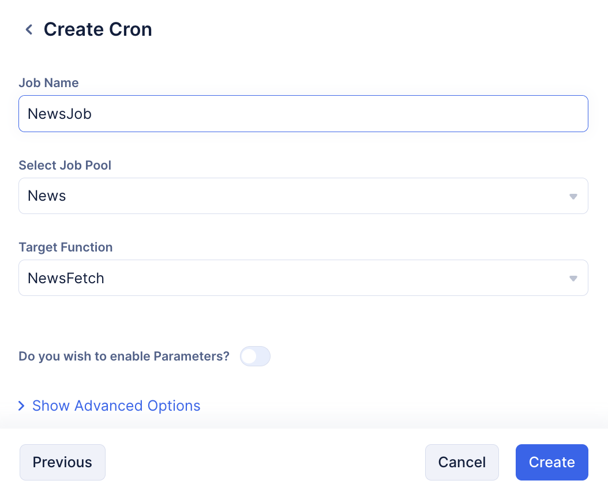The width and height of the screenshot is (608, 503).
Task: Enable the Parameters toggle switch
Action: tap(255, 356)
